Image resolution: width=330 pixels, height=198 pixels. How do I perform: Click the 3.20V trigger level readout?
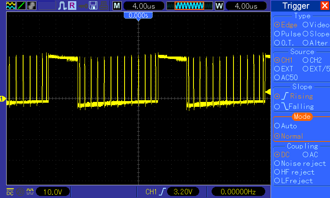click(183, 191)
